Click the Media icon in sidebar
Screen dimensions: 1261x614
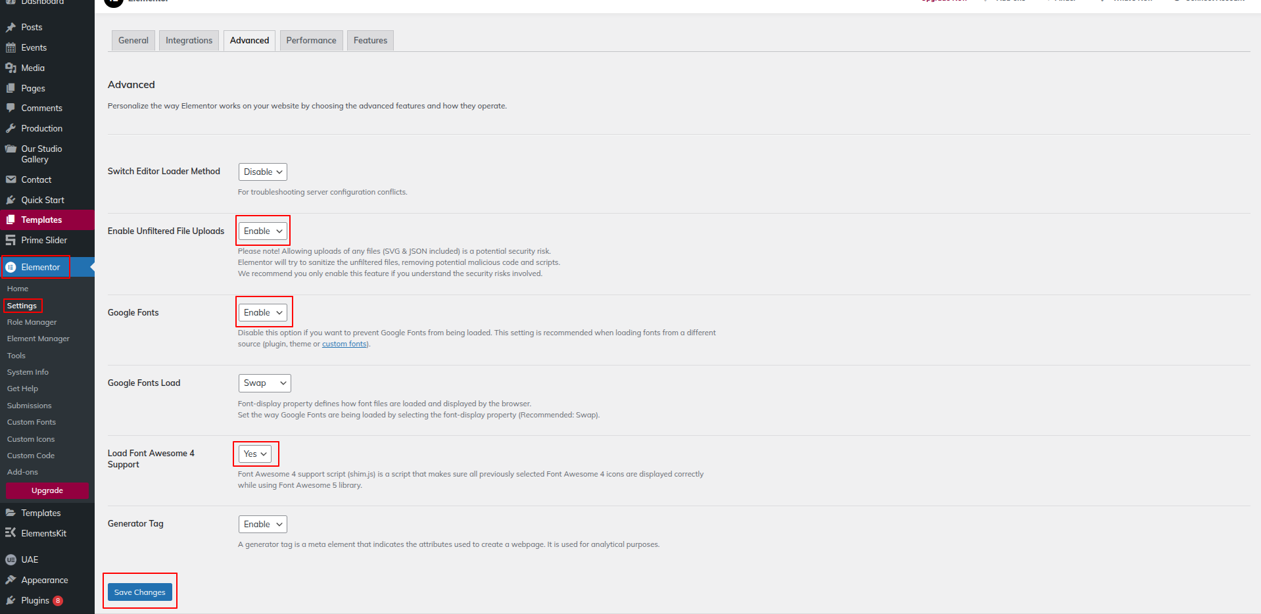click(x=11, y=68)
